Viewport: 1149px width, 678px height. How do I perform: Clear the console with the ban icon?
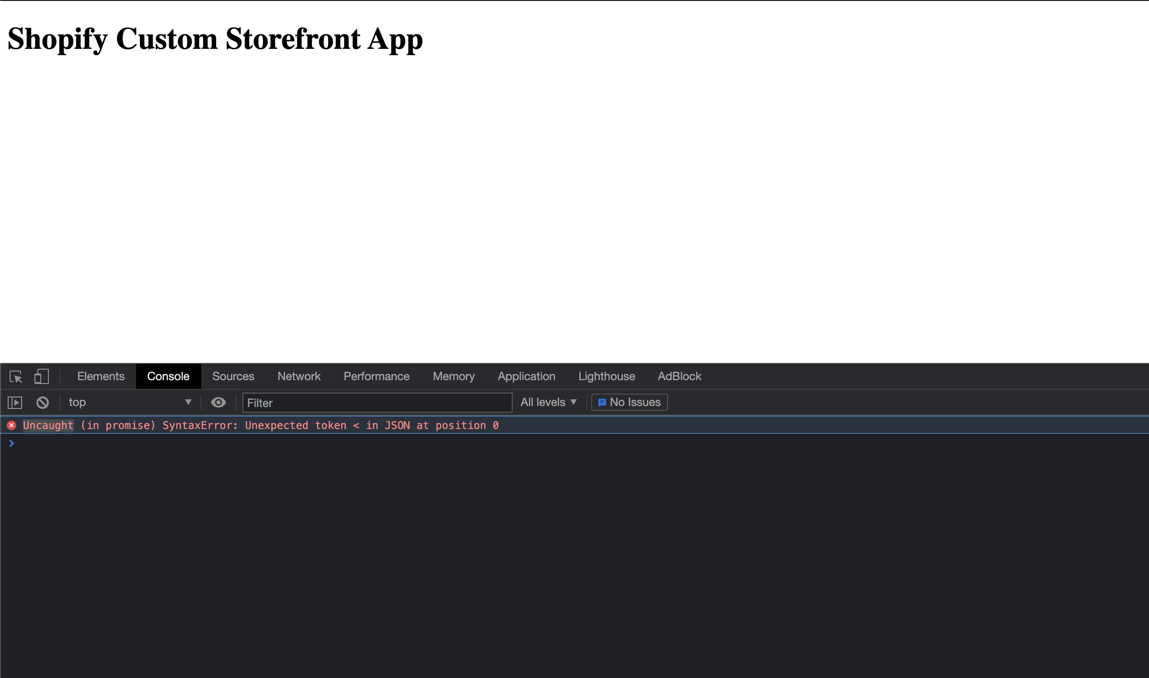(43, 403)
